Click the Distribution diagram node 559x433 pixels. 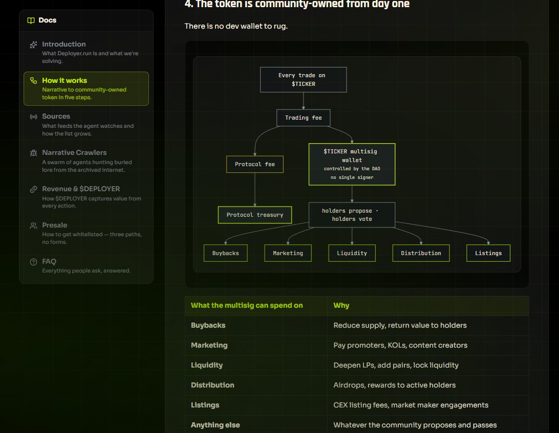pos(421,253)
